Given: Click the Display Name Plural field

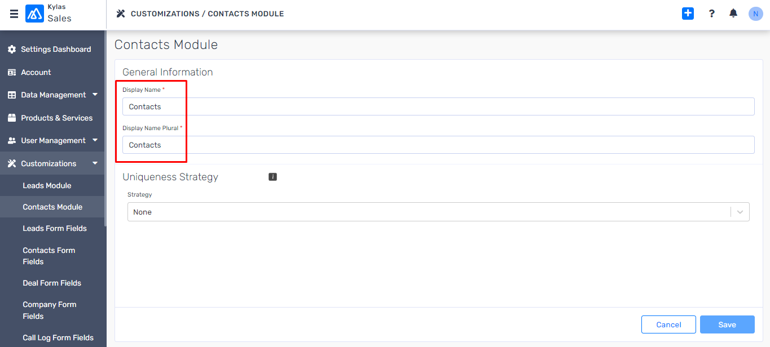Looking at the screenshot, I should coord(438,145).
